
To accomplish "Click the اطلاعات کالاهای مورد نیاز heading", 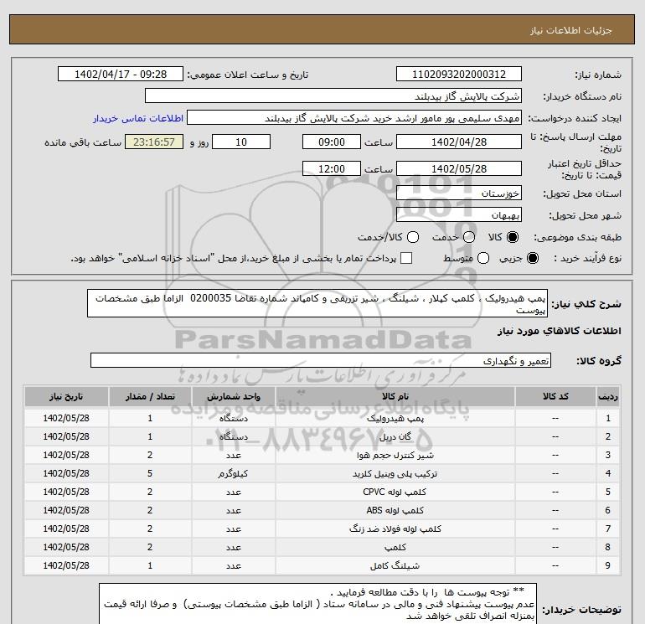I will click(x=560, y=332).
